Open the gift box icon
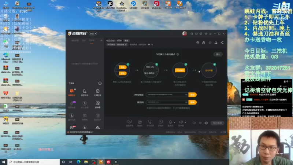 (198, 43)
